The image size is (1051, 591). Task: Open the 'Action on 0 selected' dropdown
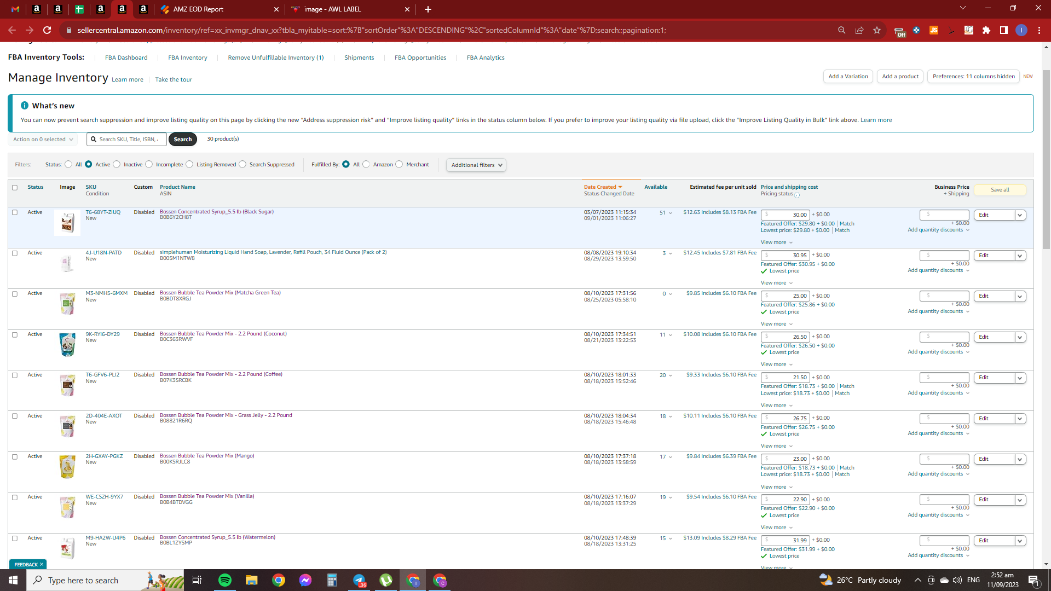[x=43, y=140]
